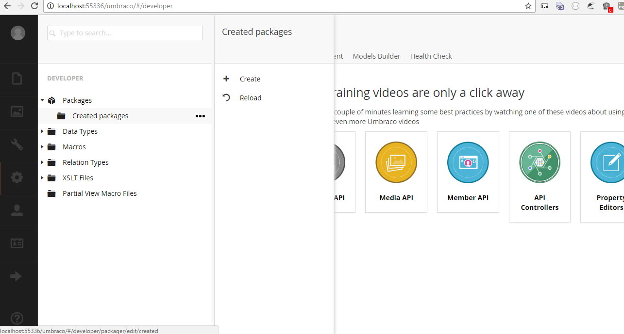Collapse the Packages tree node

pyautogui.click(x=42, y=100)
